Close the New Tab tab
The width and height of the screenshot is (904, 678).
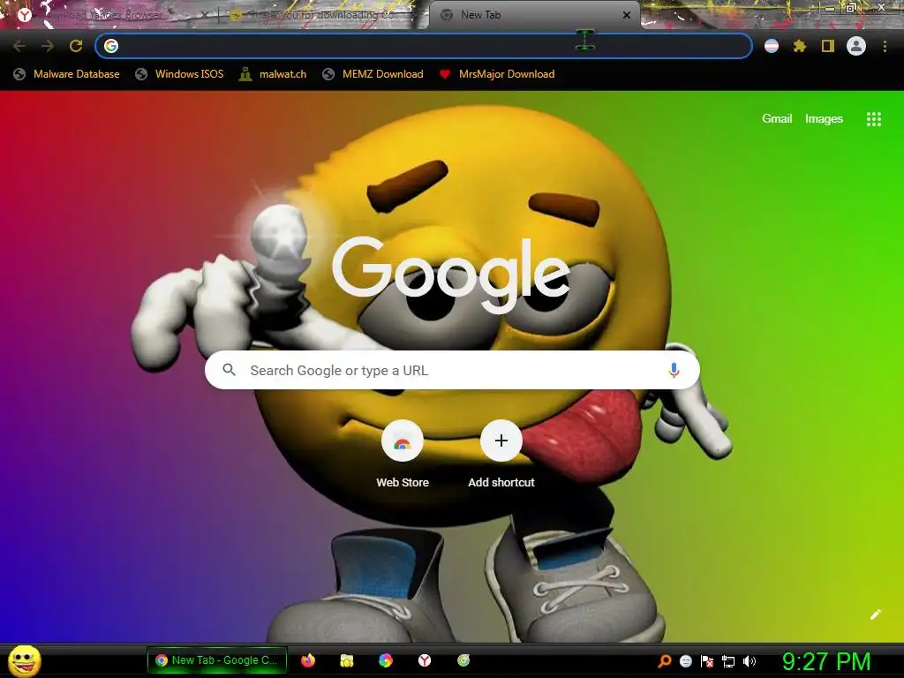coord(627,15)
